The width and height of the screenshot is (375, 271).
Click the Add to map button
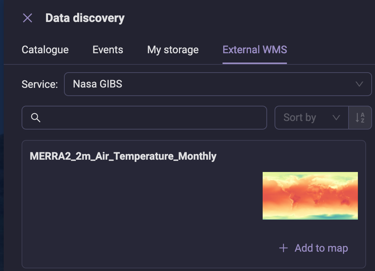click(314, 248)
